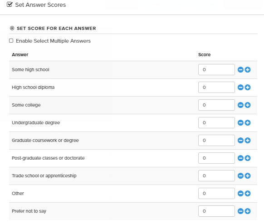Add a row after Some high school

tap(248, 70)
